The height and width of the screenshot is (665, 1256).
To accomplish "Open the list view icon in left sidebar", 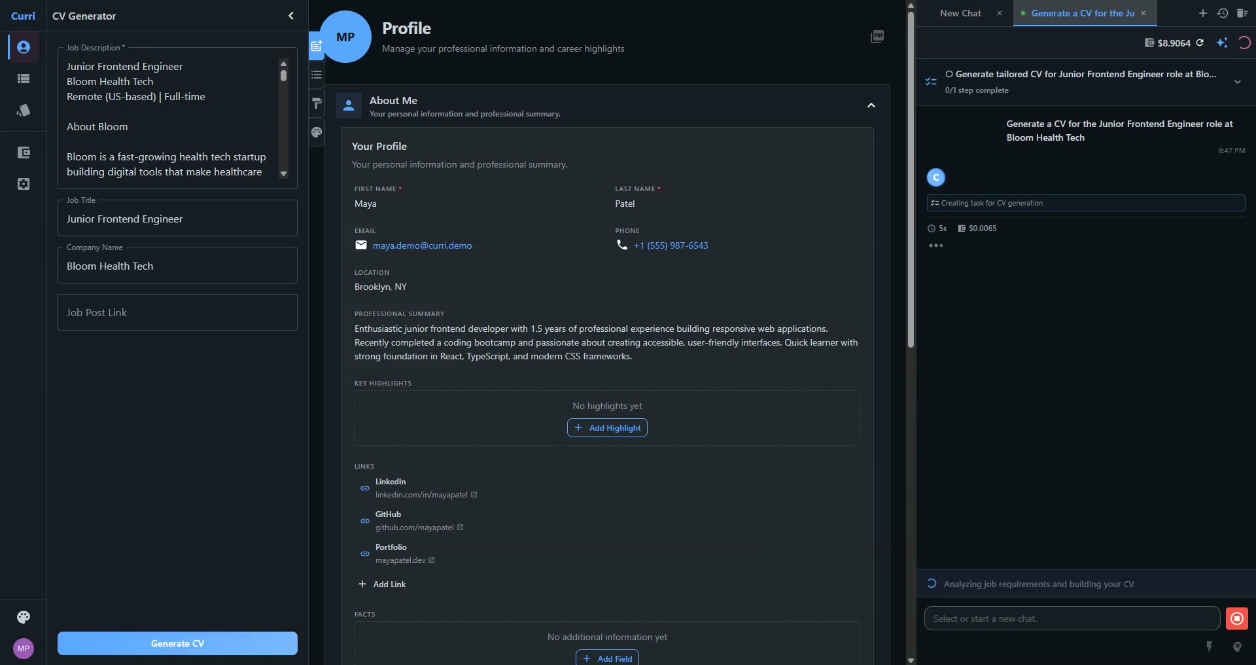I will coord(24,79).
